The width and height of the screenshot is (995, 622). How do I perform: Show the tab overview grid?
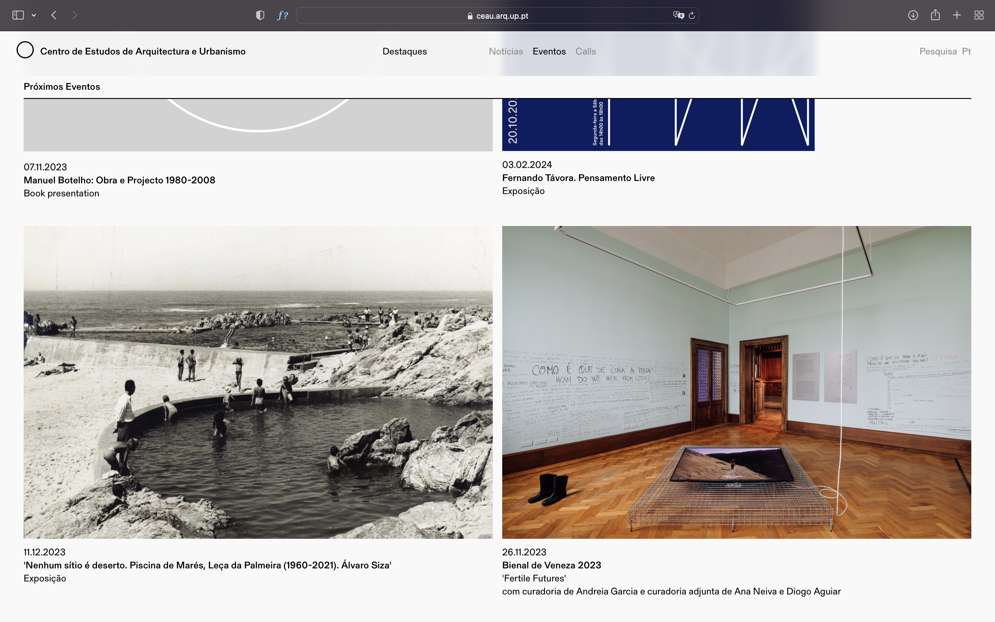(979, 15)
